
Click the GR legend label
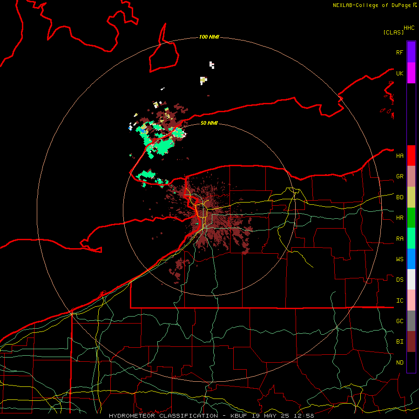(x=400, y=176)
